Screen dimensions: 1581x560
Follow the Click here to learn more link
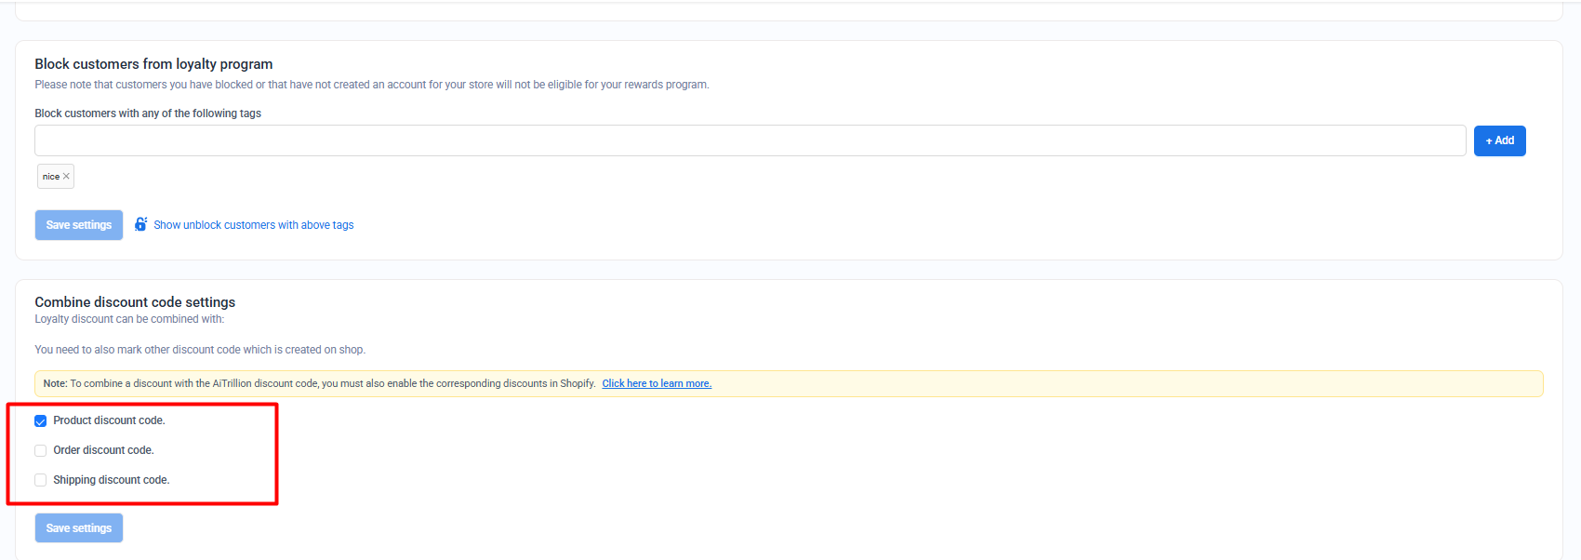tap(657, 383)
